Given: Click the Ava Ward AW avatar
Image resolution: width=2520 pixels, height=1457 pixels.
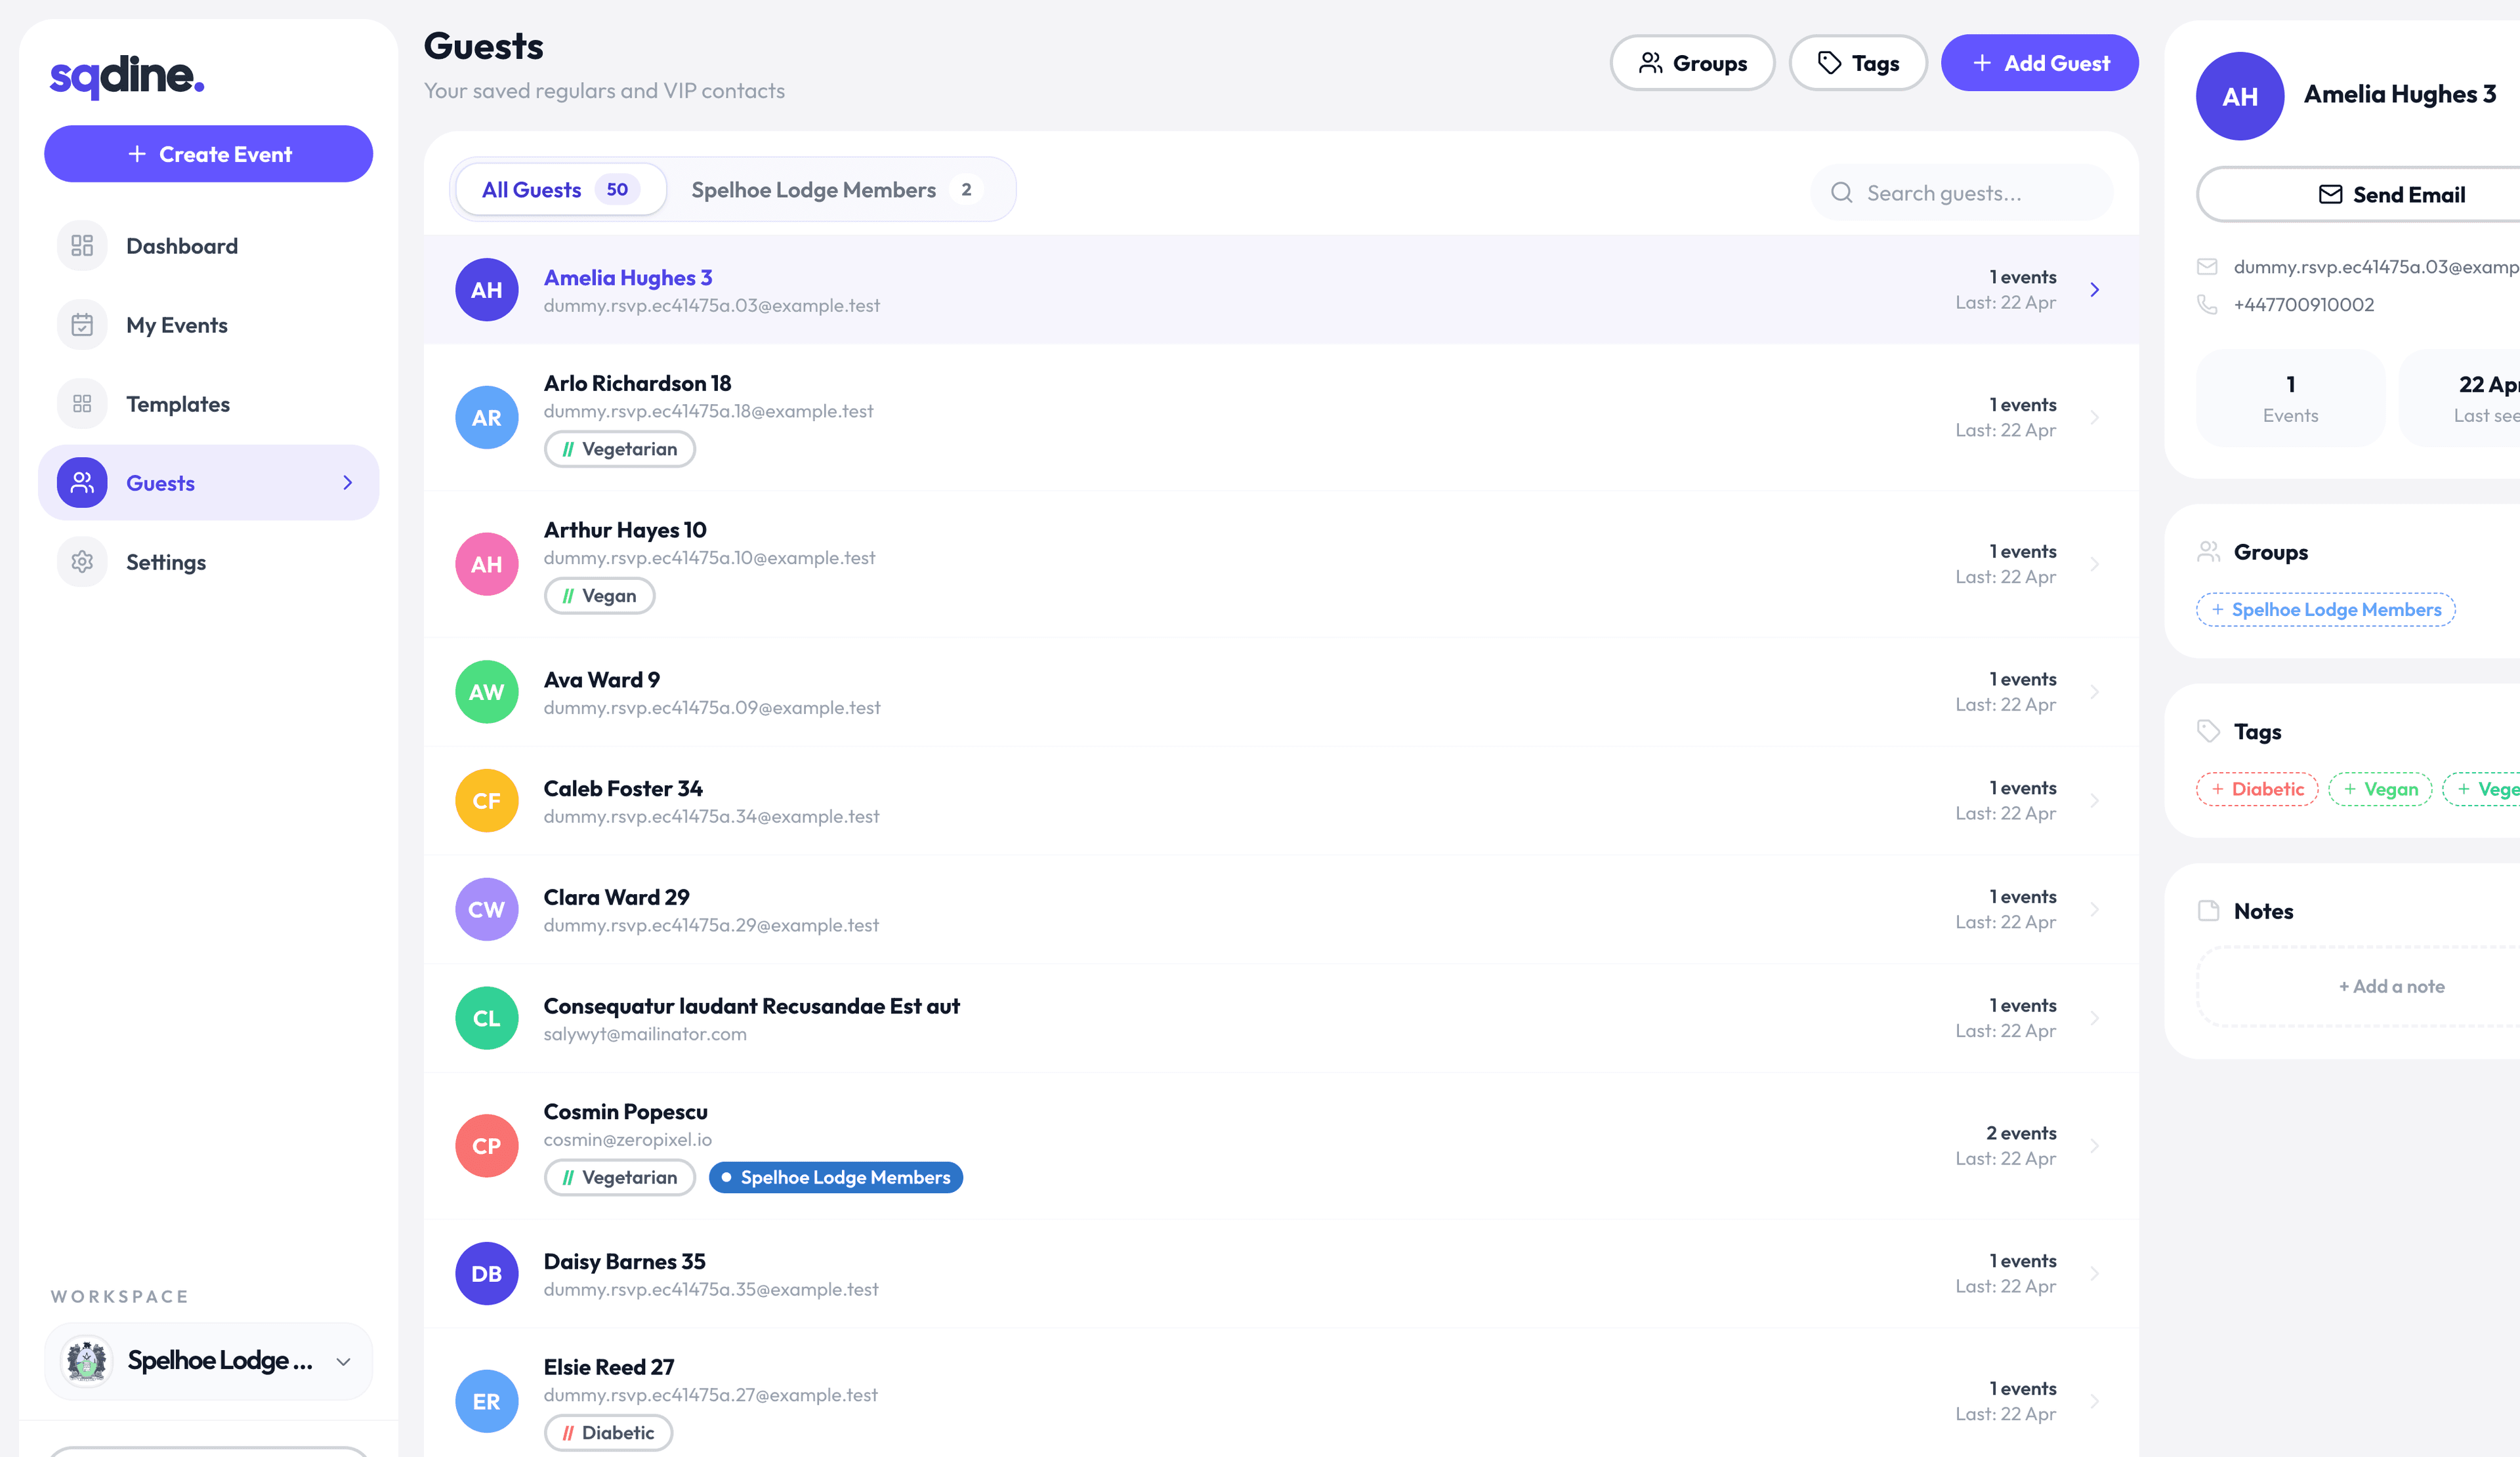Looking at the screenshot, I should click(x=486, y=691).
